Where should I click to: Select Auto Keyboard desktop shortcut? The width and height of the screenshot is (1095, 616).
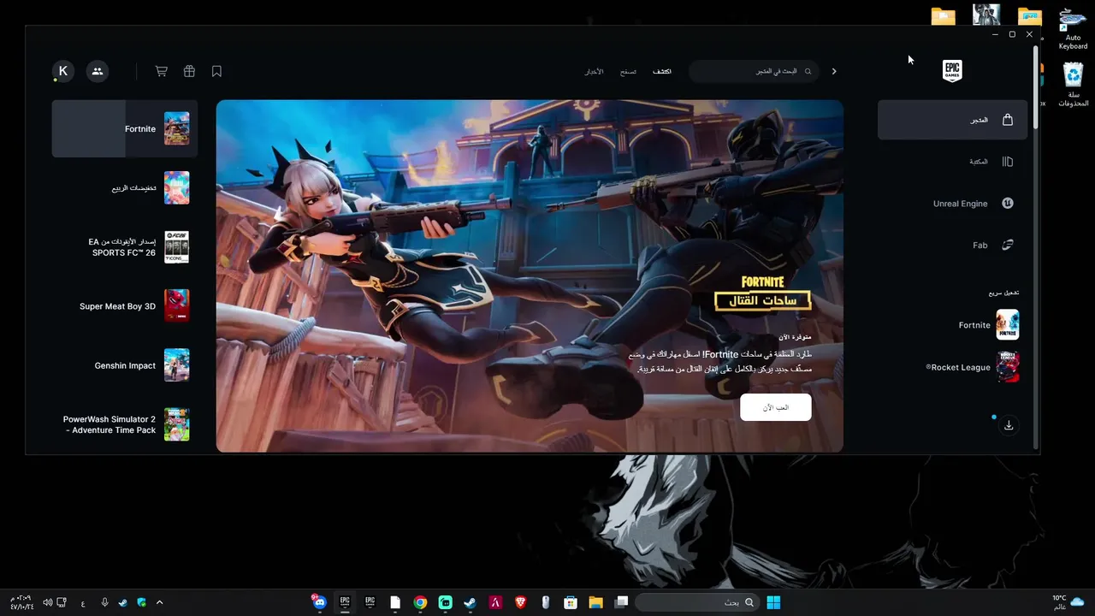point(1073,28)
